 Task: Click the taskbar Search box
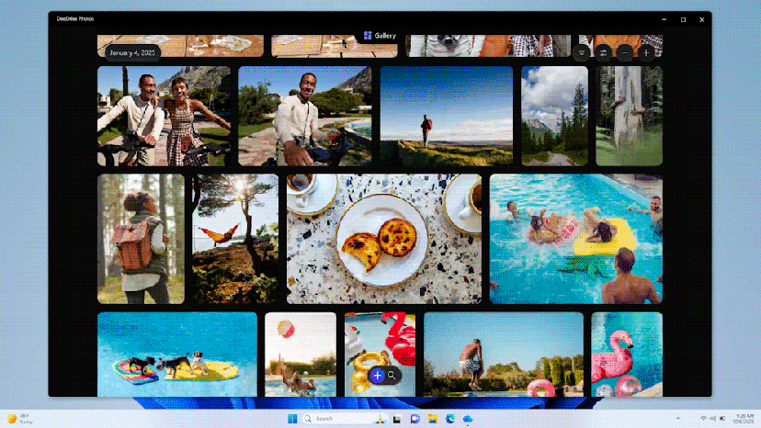coord(333,419)
